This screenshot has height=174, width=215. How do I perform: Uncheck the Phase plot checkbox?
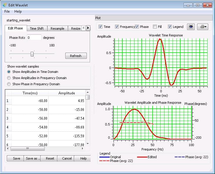pos(137,26)
